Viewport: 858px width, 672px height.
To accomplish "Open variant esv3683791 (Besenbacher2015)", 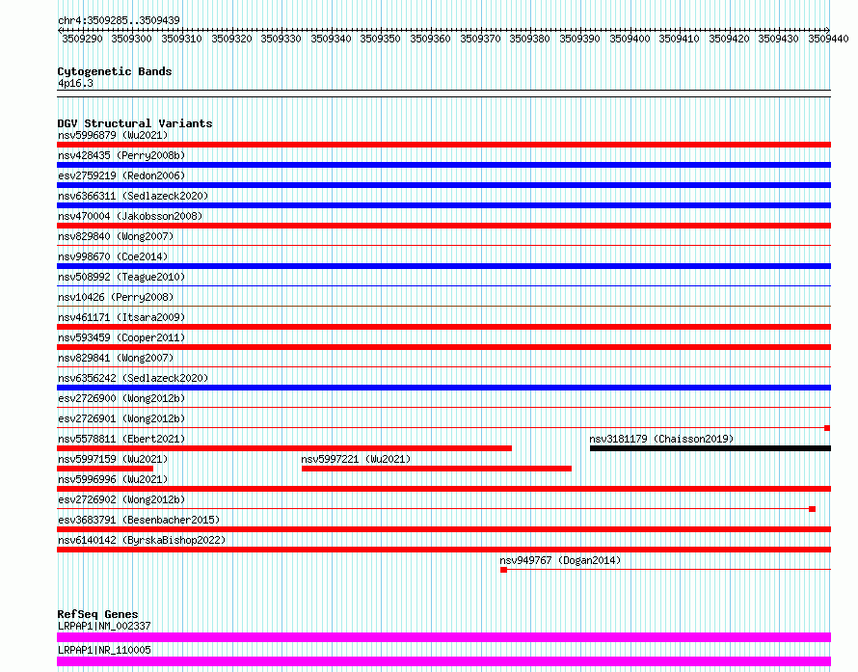I will click(139, 520).
